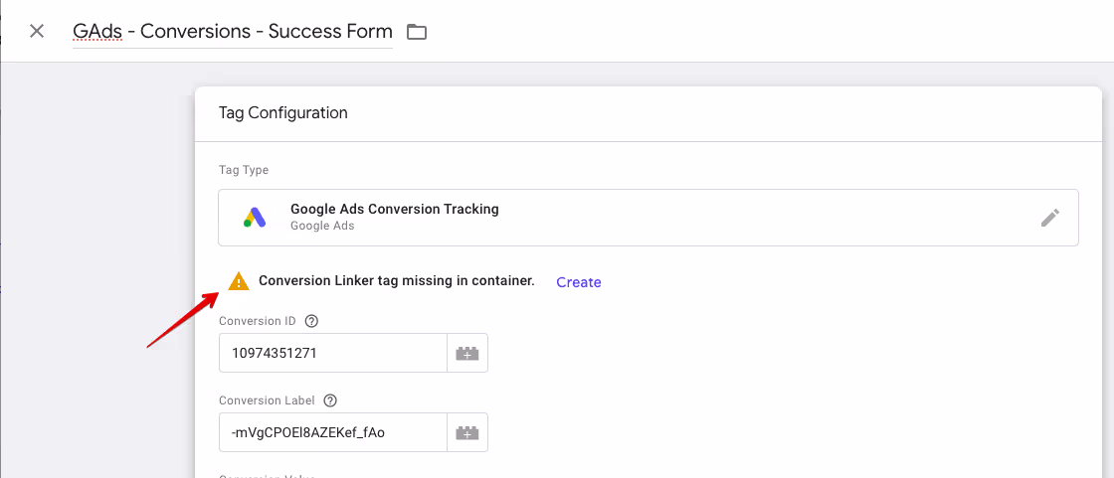Click the Tag Configuration heading
Image resolution: width=1114 pixels, height=478 pixels.
(x=282, y=112)
